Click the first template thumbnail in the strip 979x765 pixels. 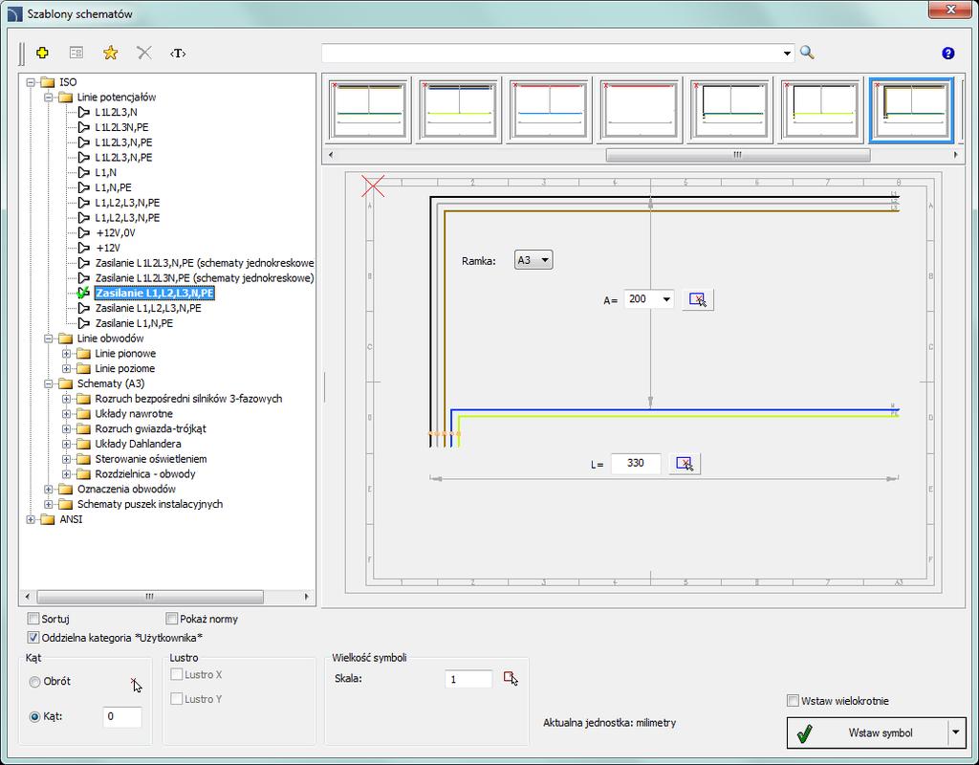(369, 110)
